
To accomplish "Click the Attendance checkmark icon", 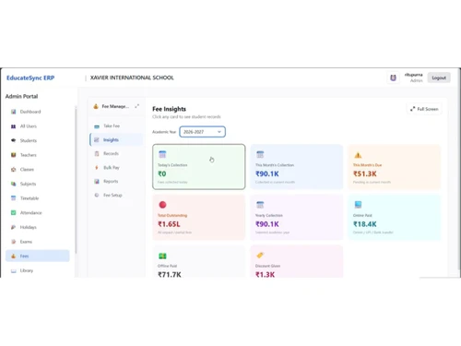I will 13,212.
